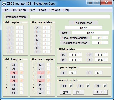Toggle the alternate YF' flag bit value
The height and width of the screenshot is (100, 114).
point(49,73)
